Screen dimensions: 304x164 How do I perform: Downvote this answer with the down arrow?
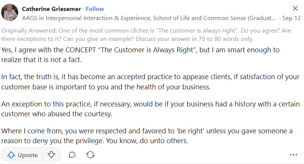coord(52,155)
